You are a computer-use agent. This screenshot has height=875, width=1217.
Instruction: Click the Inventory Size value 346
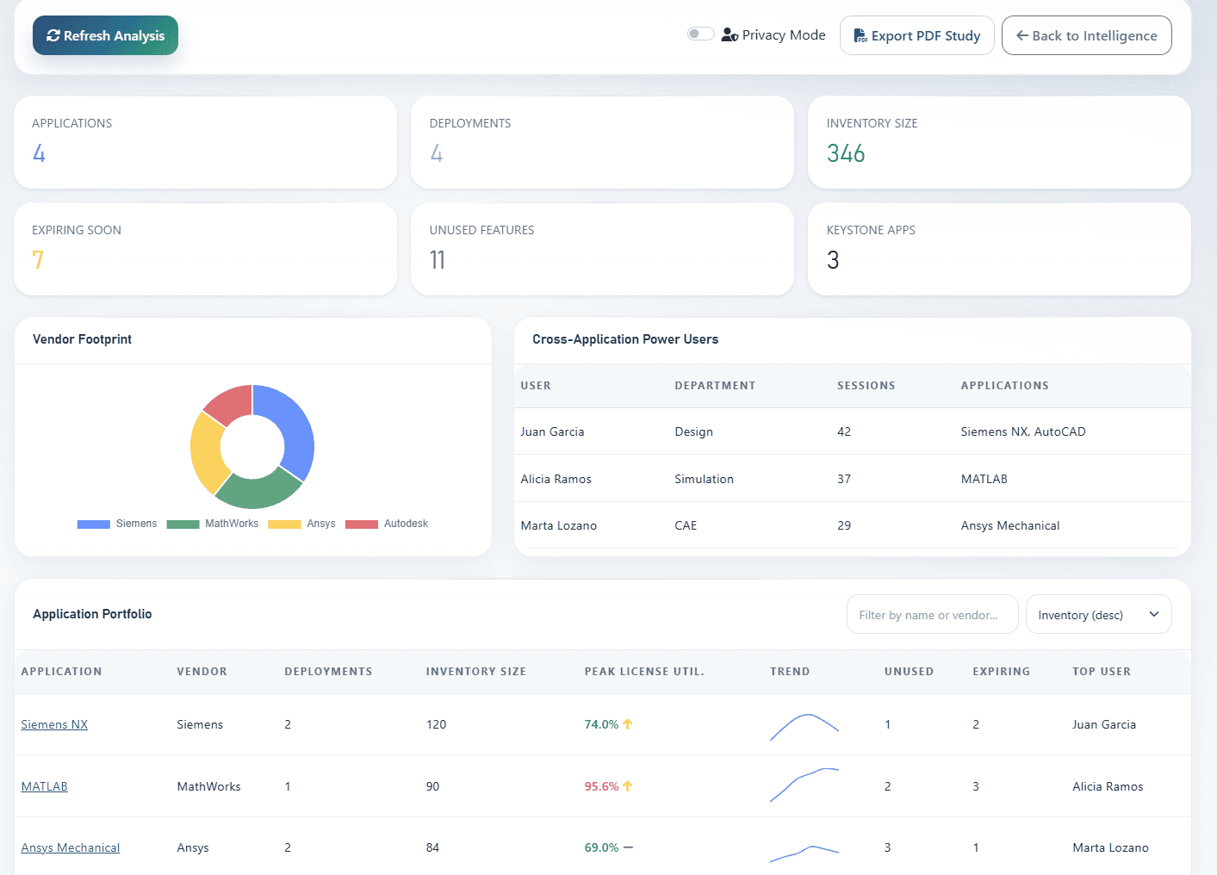pyautogui.click(x=846, y=153)
